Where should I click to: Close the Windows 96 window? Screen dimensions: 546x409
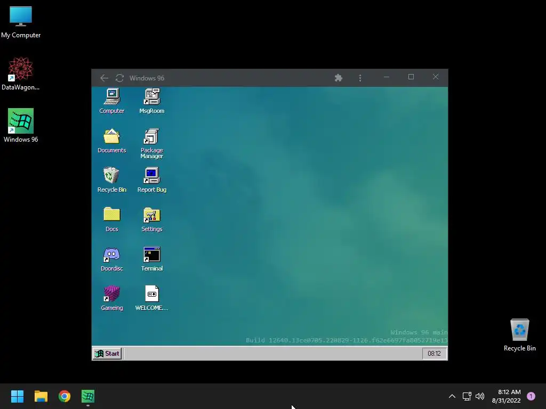point(436,77)
